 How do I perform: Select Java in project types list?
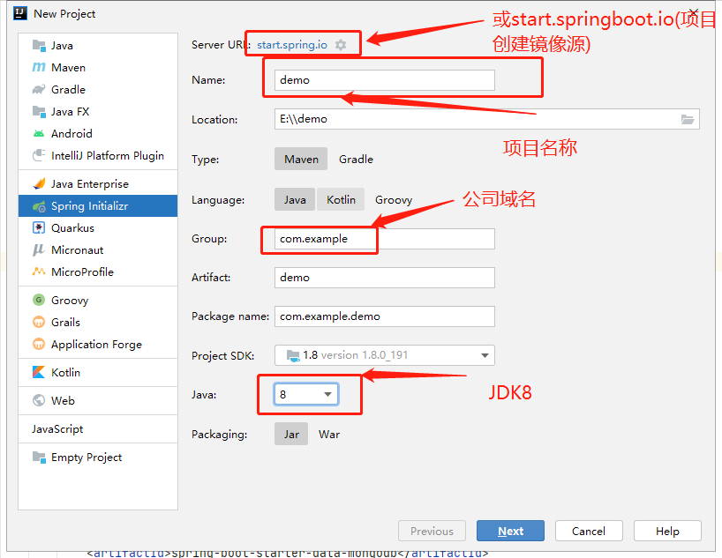click(98, 46)
